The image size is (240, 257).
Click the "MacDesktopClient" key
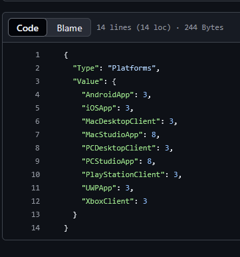point(121,122)
